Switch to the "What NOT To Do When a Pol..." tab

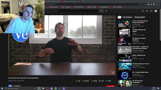click(x=52, y=1)
